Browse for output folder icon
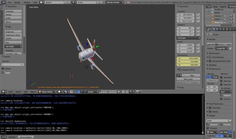The width and height of the screenshot is (236, 139). [x=230, y=120]
